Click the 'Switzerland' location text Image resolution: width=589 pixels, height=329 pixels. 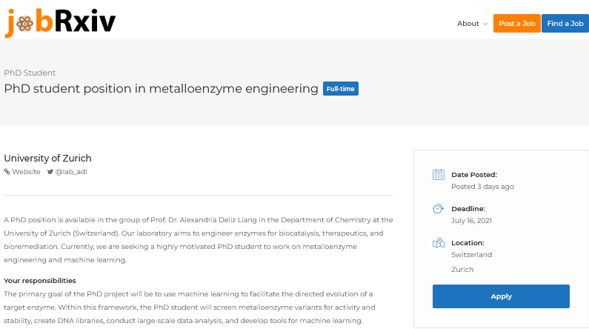coord(471,255)
